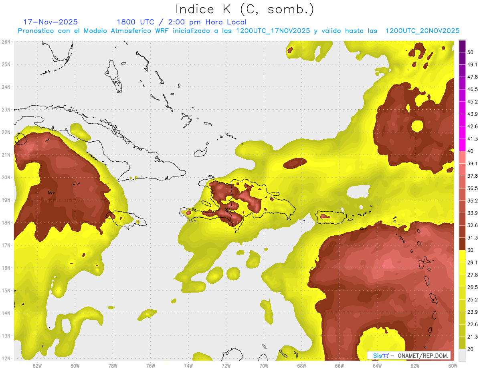The width and height of the screenshot is (481, 371).
Task: Click the colorbar value "36.5"
Action: [x=472, y=188]
